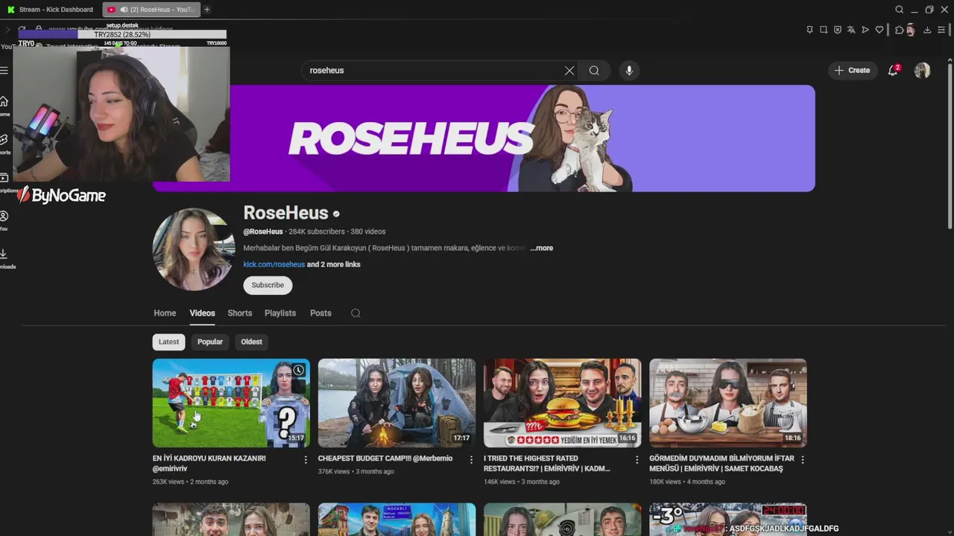Click the RoseHeus channel profile picture
The width and height of the screenshot is (954, 536).
click(194, 249)
